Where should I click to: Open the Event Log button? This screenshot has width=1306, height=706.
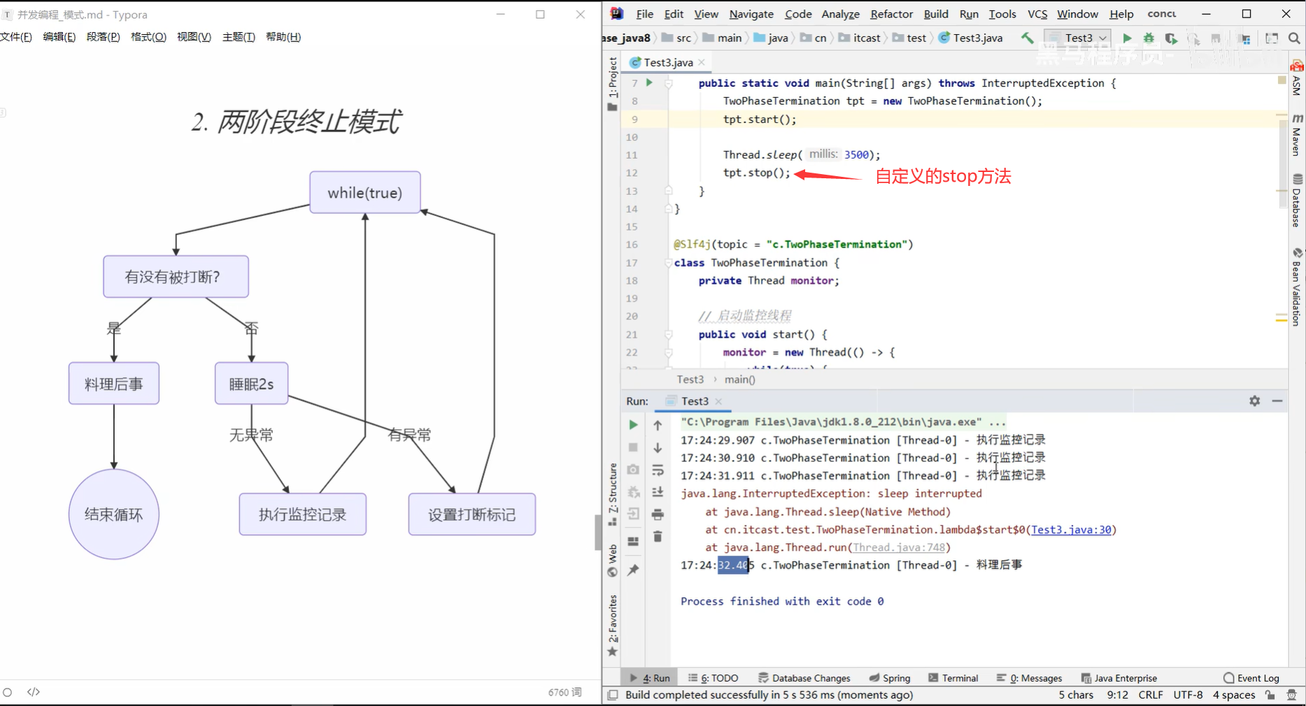click(1251, 678)
